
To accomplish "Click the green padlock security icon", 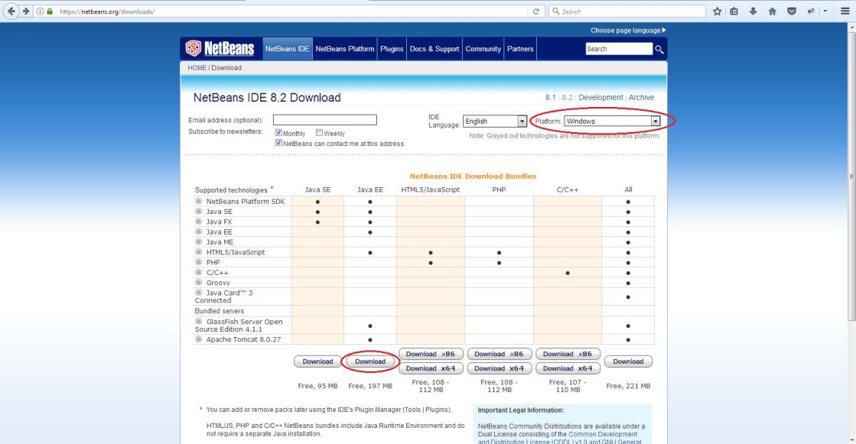I will 50,11.
